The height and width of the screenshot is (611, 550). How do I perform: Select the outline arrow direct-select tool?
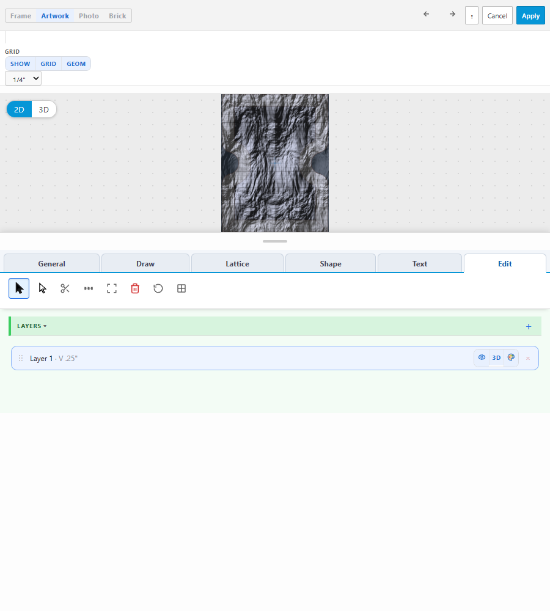42,288
